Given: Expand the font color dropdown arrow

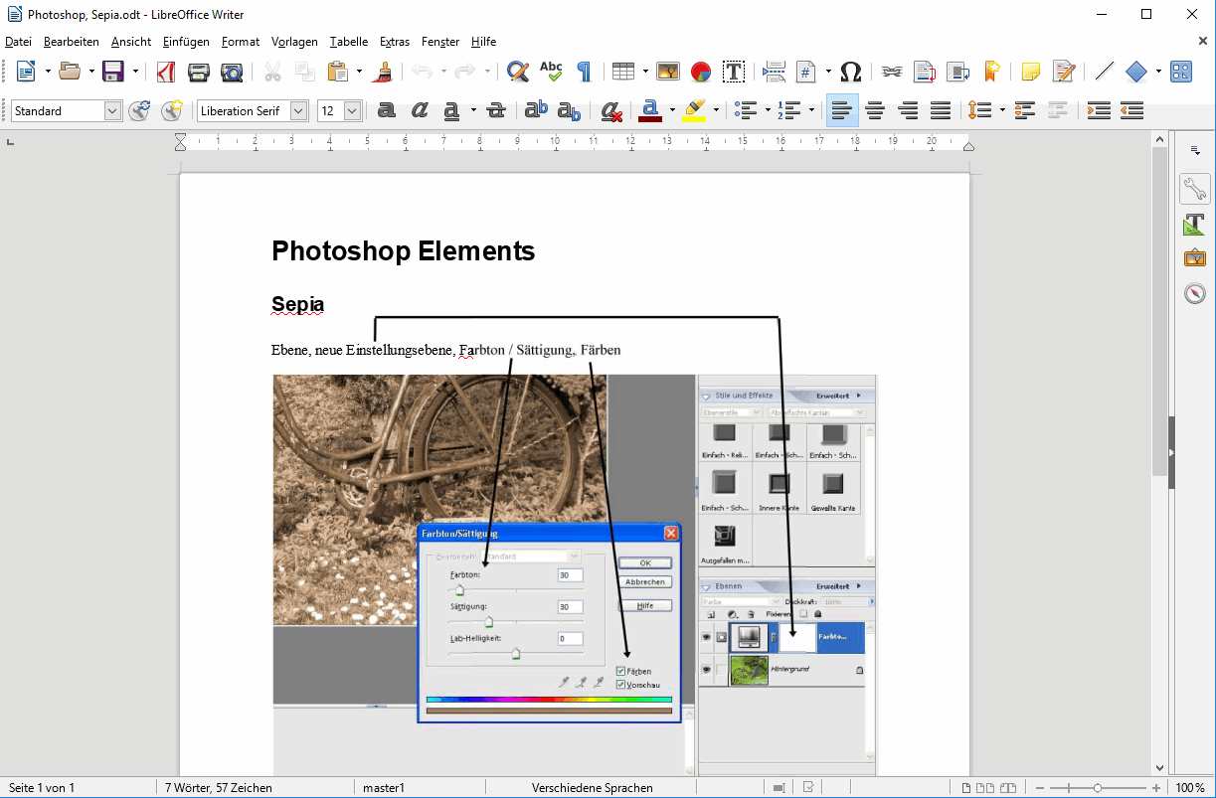Looking at the screenshot, I should pyautogui.click(x=672, y=110).
